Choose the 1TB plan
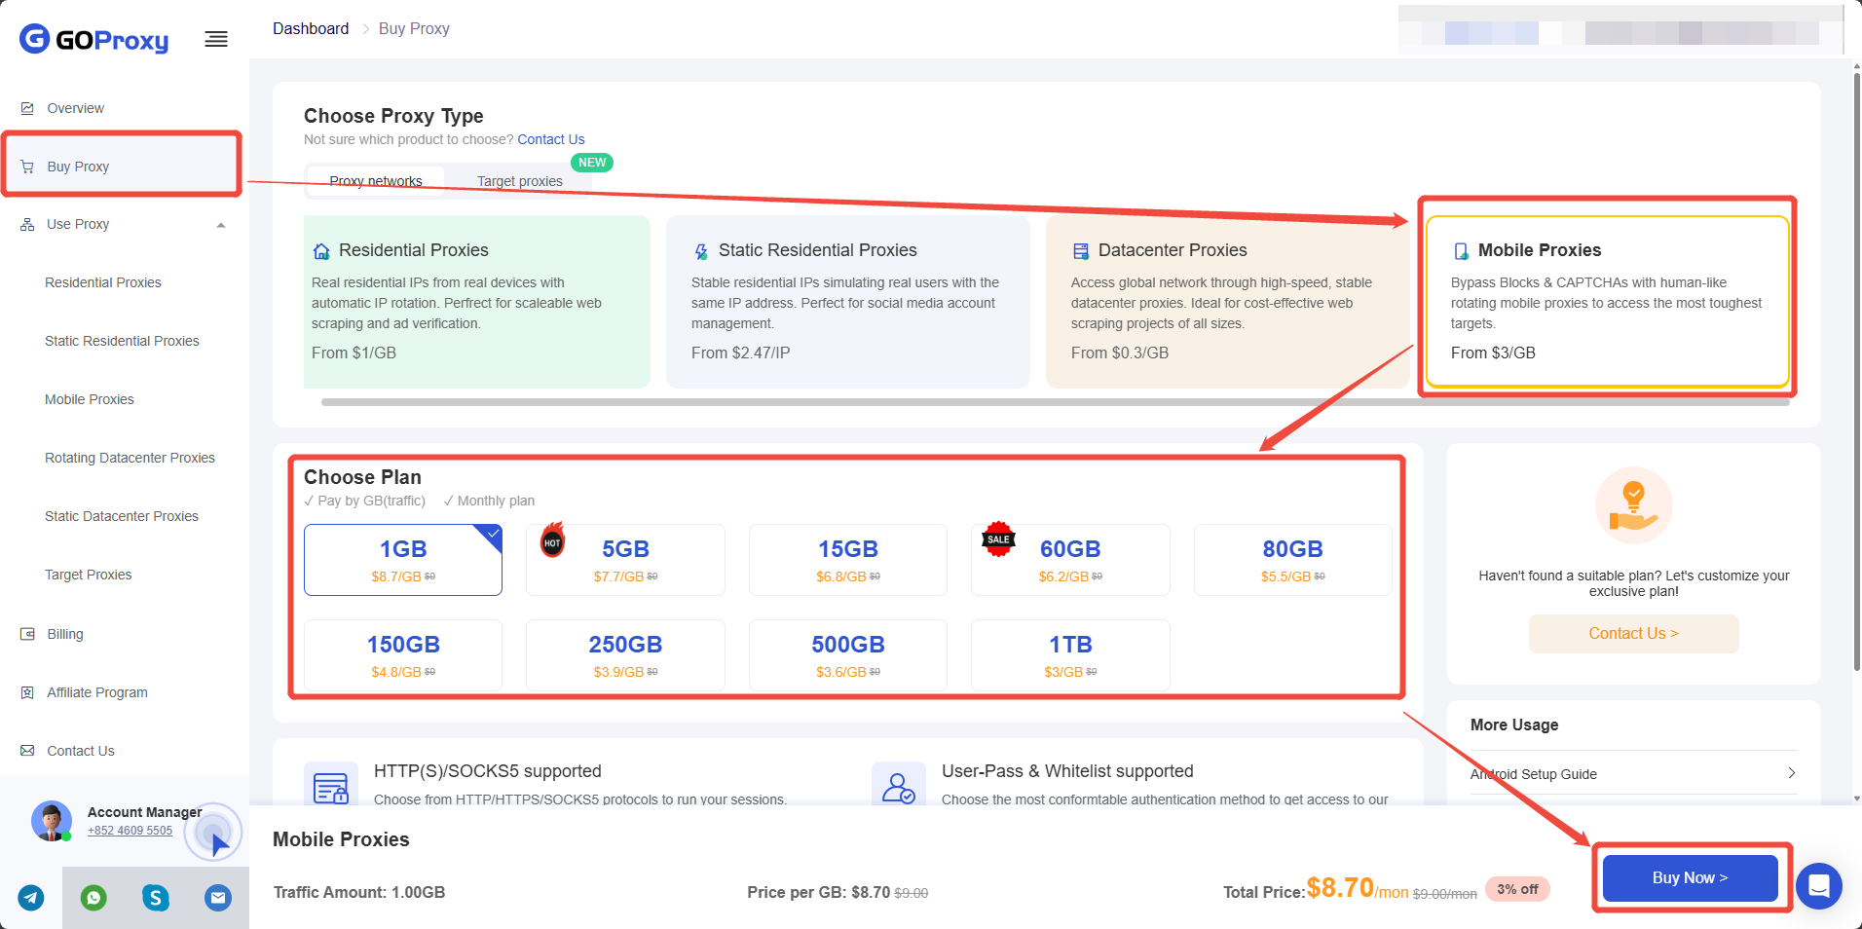Viewport: 1862px width, 929px height. 1070,655
